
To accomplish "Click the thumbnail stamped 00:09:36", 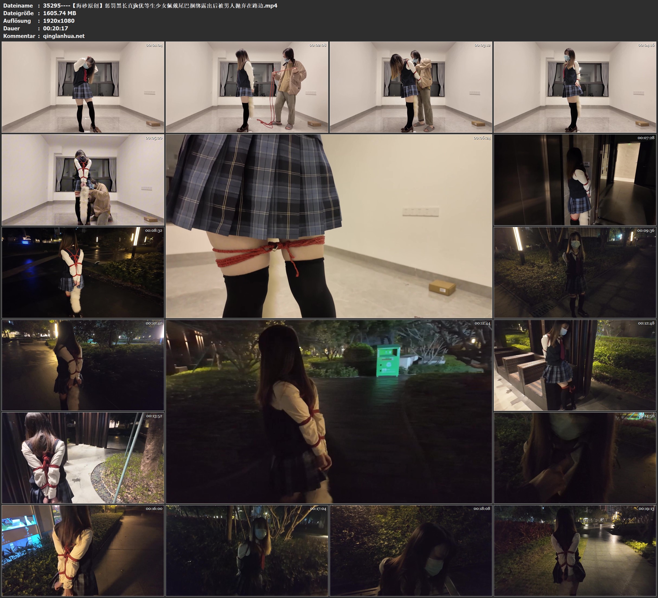I will 575,272.
